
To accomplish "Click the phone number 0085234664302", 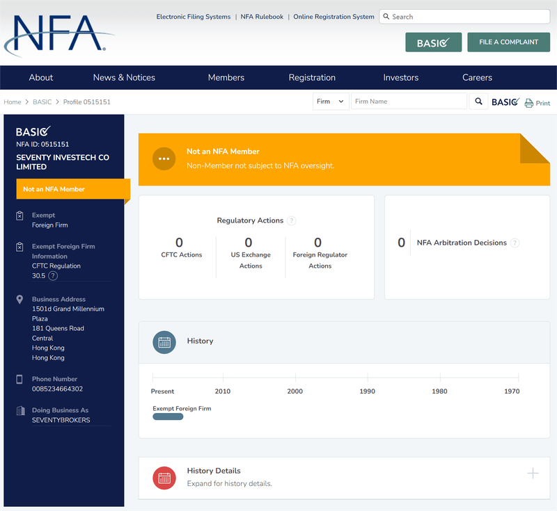I will click(57, 389).
